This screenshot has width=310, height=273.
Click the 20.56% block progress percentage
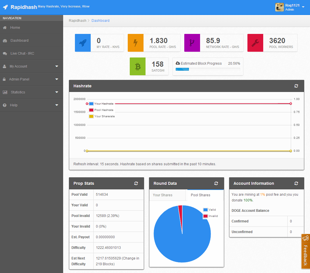point(234,63)
